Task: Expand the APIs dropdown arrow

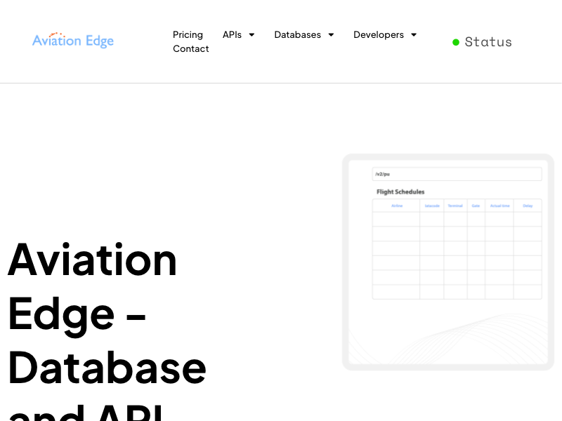Action: click(251, 34)
